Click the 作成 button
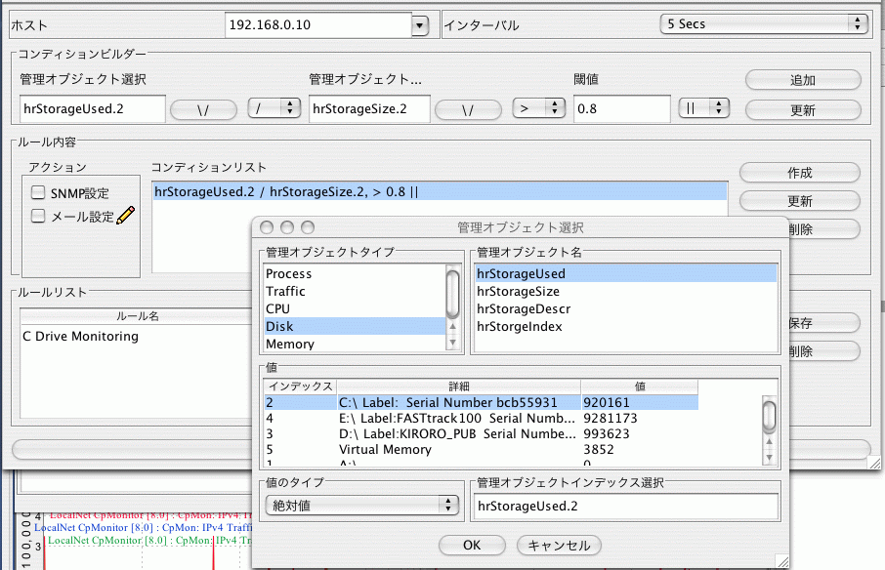This screenshot has height=570, width=885. [800, 173]
